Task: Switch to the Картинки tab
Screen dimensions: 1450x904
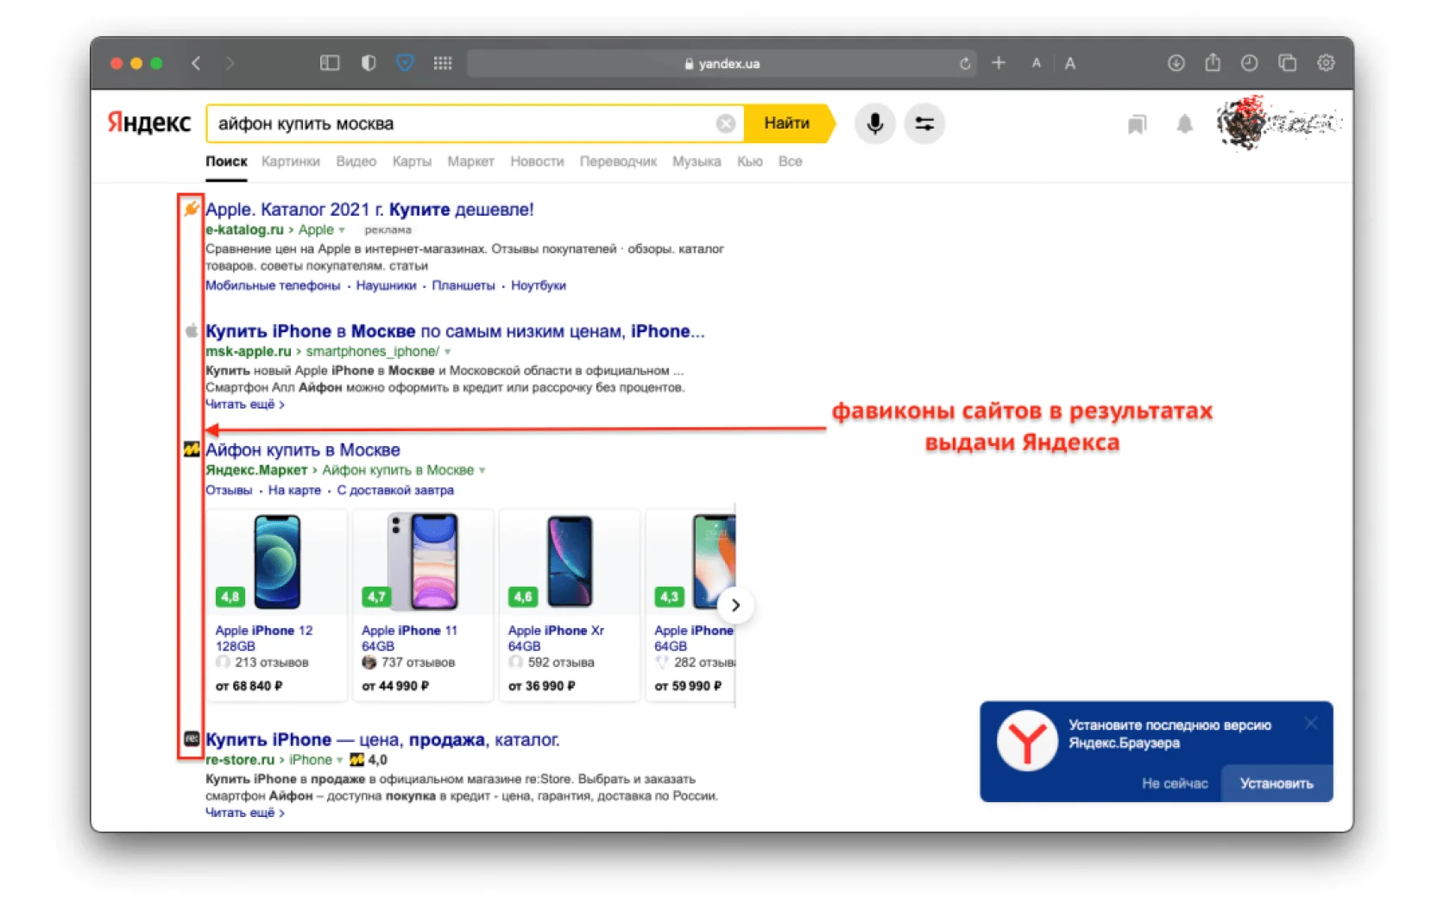Action: pyautogui.click(x=291, y=161)
